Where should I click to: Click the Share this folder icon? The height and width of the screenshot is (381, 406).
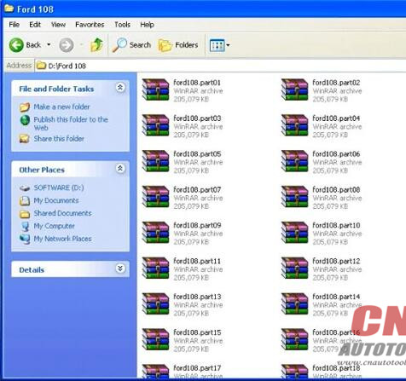[25, 139]
